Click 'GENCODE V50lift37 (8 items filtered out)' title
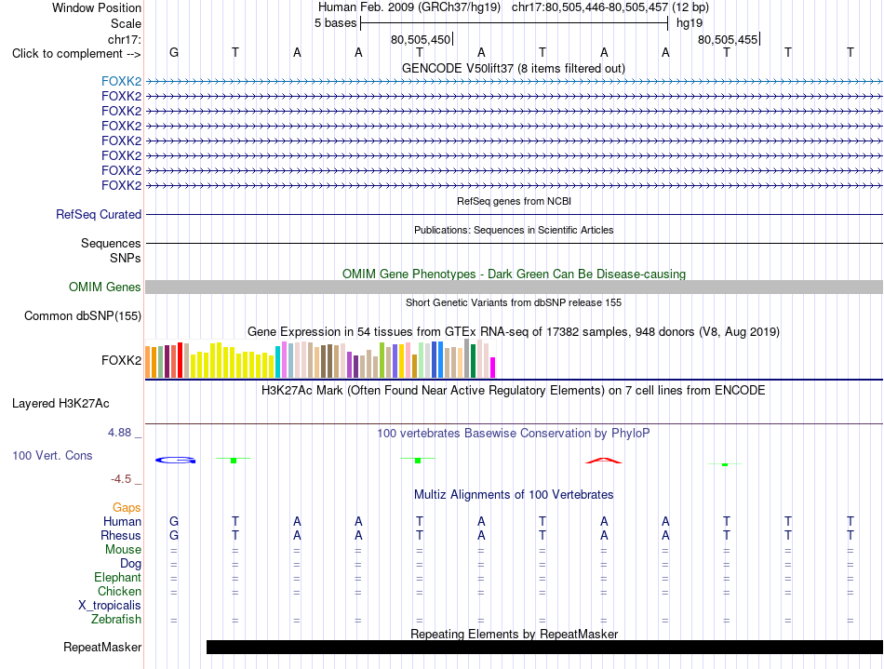 [x=514, y=68]
